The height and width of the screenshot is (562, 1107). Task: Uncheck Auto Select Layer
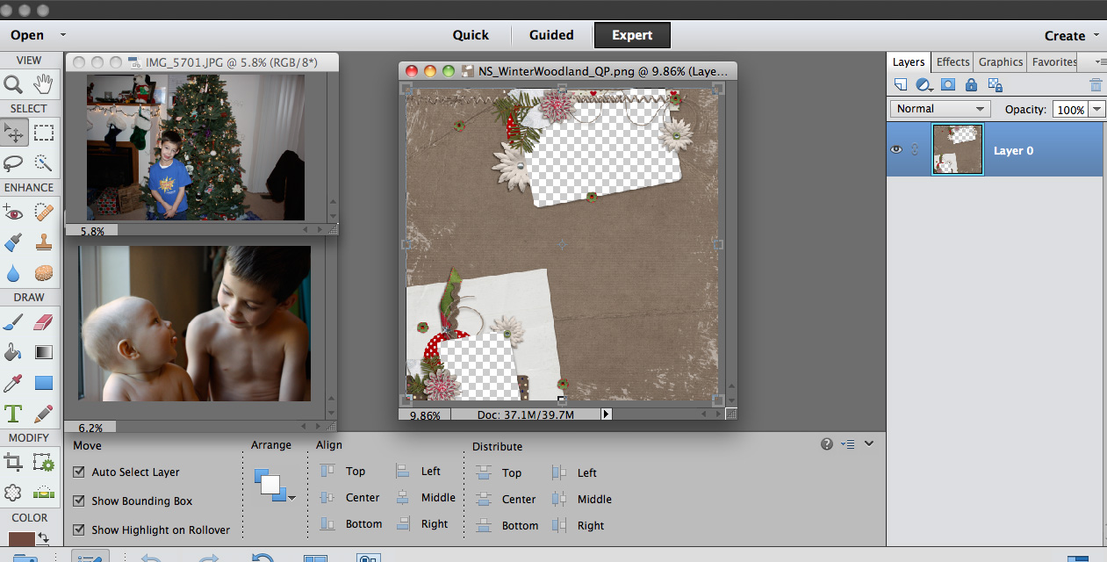tap(80, 472)
